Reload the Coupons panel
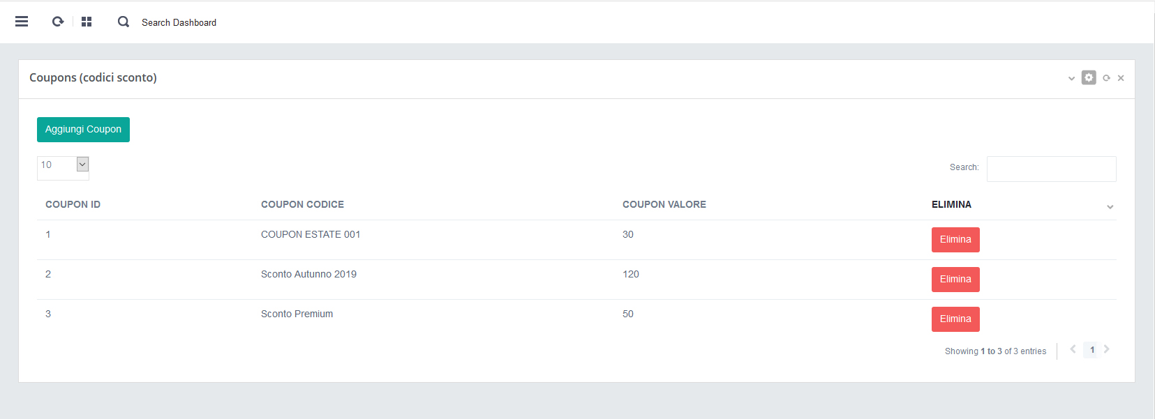 (x=1106, y=78)
